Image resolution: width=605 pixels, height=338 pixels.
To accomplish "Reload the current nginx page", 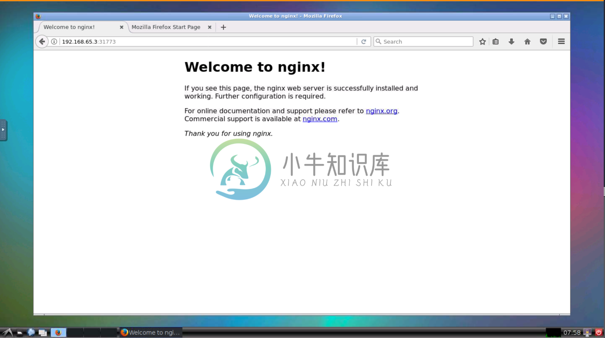I will click(x=364, y=42).
